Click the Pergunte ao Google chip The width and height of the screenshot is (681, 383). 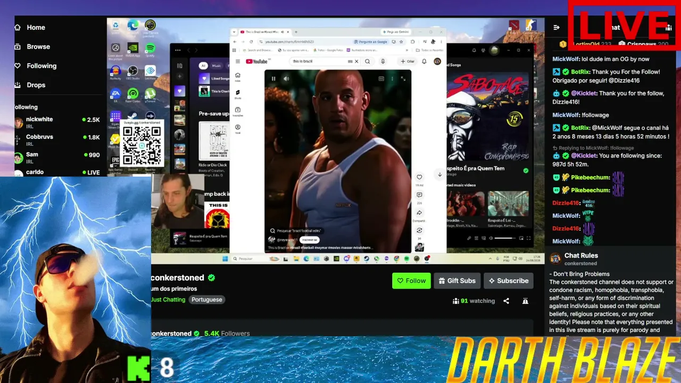[371, 41]
